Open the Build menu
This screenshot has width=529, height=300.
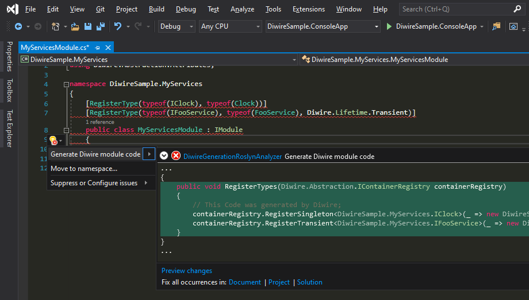point(156,9)
